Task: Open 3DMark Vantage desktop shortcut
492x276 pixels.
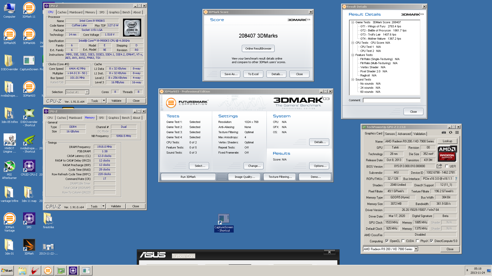Action: click(x=9, y=223)
